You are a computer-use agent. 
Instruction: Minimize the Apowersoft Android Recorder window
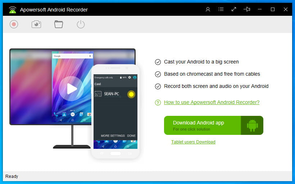[x=260, y=9]
